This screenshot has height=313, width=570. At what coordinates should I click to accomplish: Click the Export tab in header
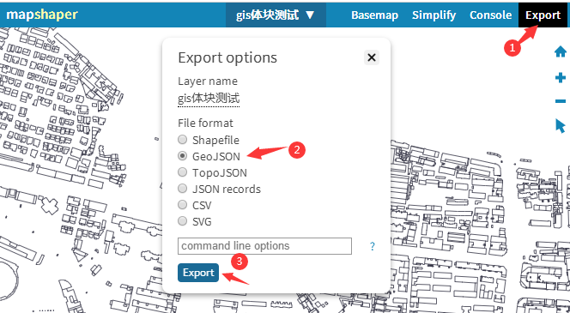543,15
